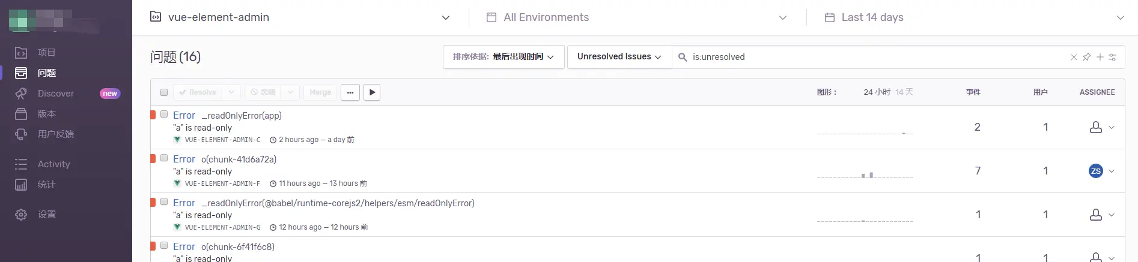Click VUE-ELEMENT-ADMIN-G short ID
Screen dimensions: 1138x262
222,227
